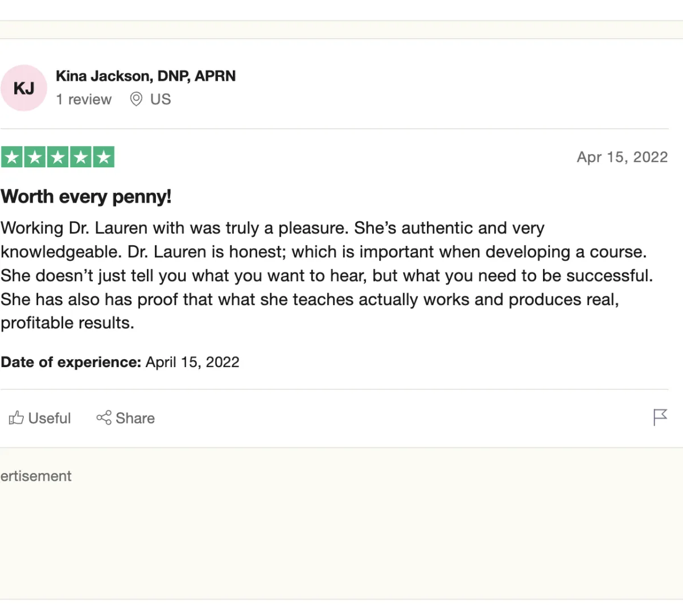Share this review
The height and width of the screenshot is (605, 683).
click(125, 418)
